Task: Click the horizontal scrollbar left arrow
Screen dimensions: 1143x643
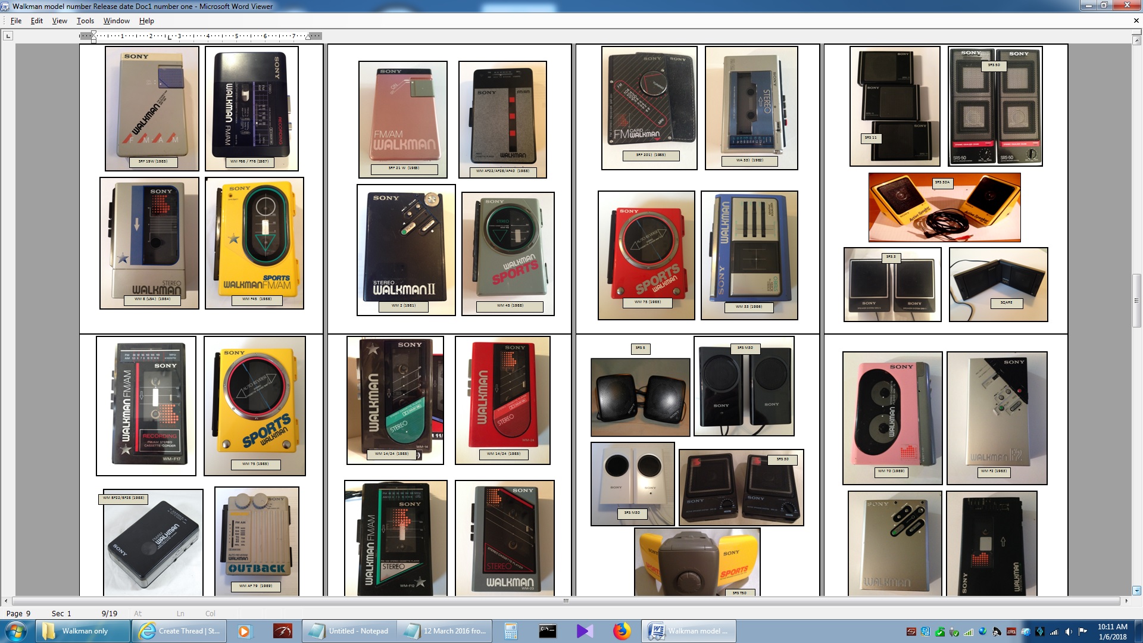Action: tap(6, 601)
